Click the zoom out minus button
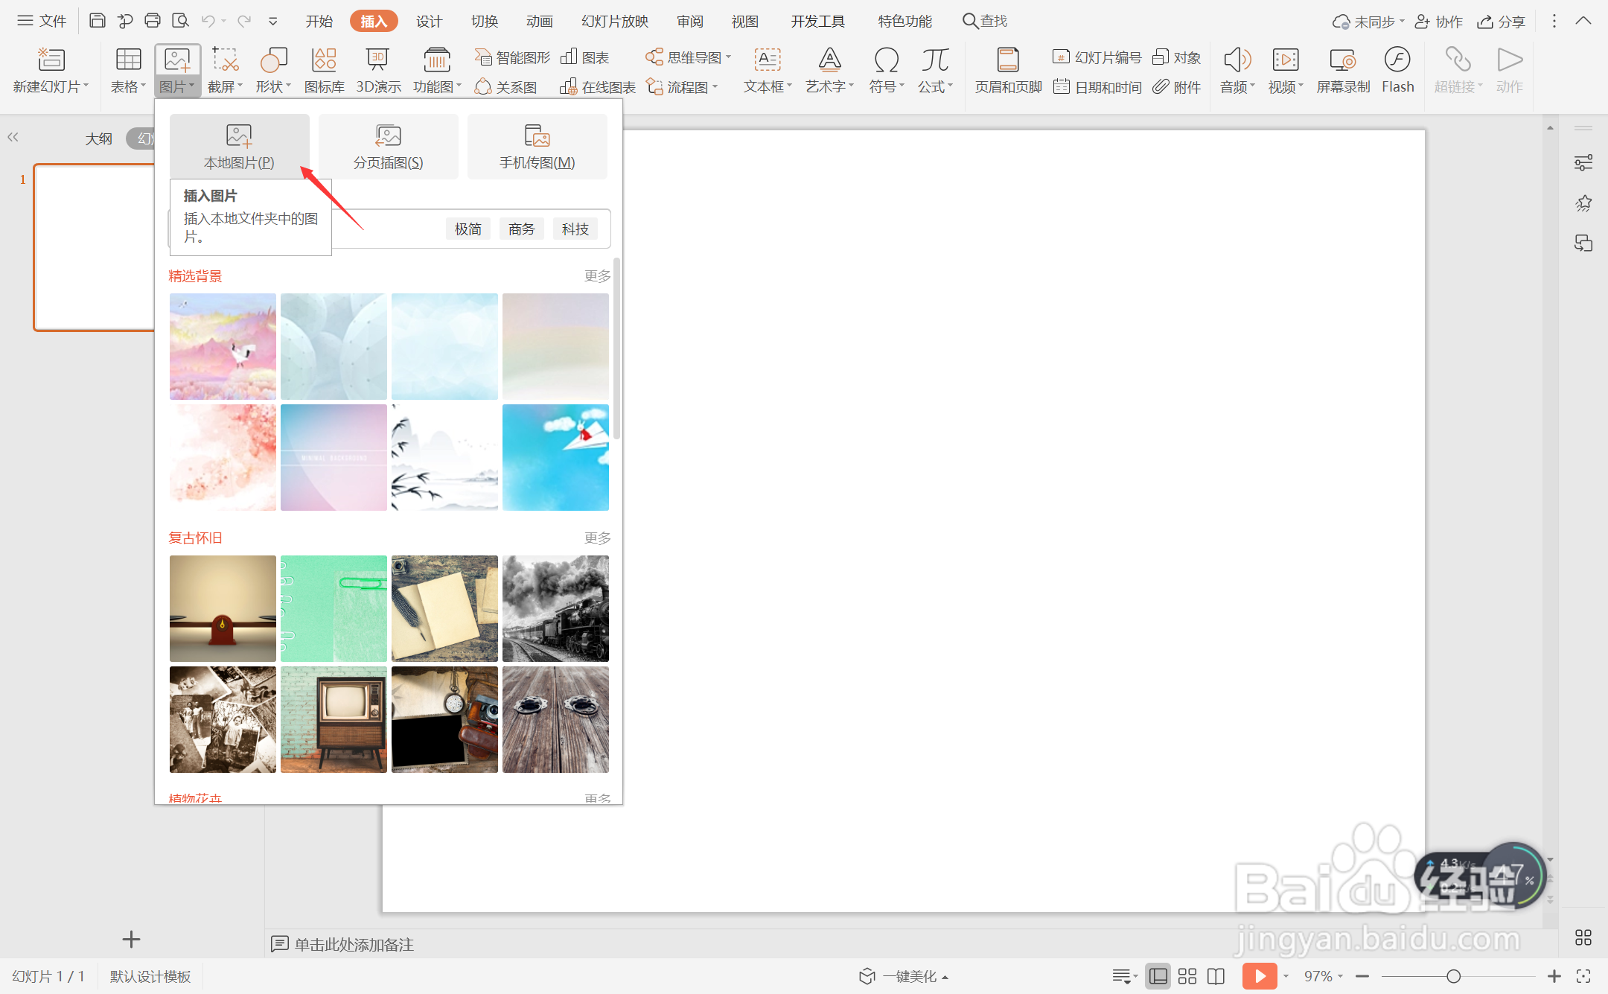Viewport: 1608px width, 994px height. (1362, 976)
